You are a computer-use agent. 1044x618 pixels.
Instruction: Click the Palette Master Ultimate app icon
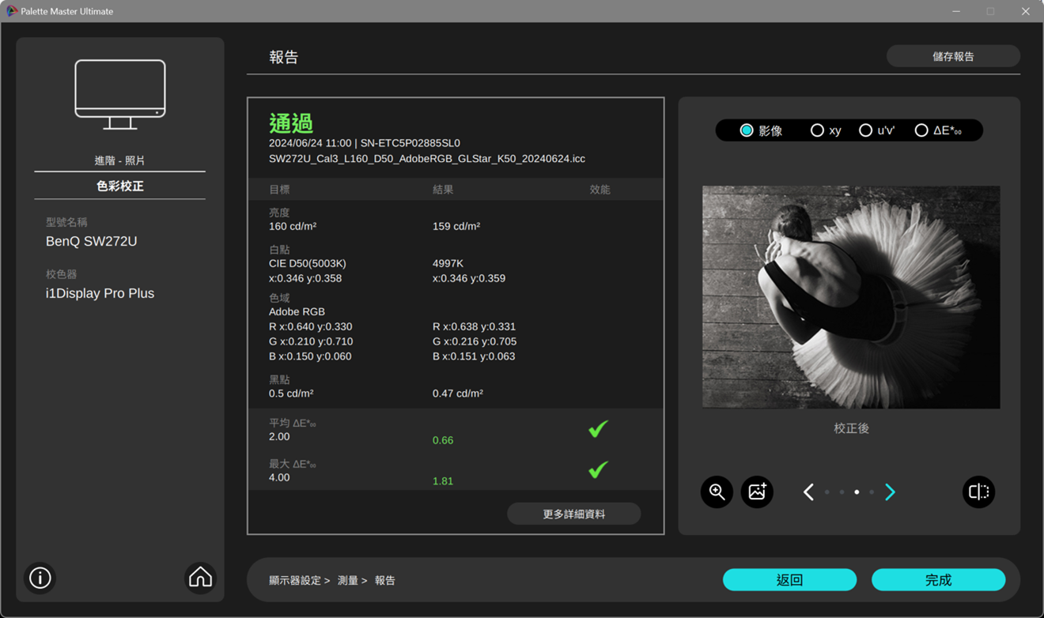11,11
